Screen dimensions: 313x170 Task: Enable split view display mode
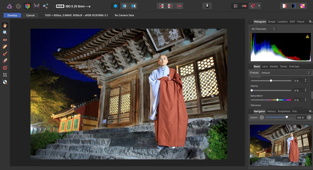[124, 6]
